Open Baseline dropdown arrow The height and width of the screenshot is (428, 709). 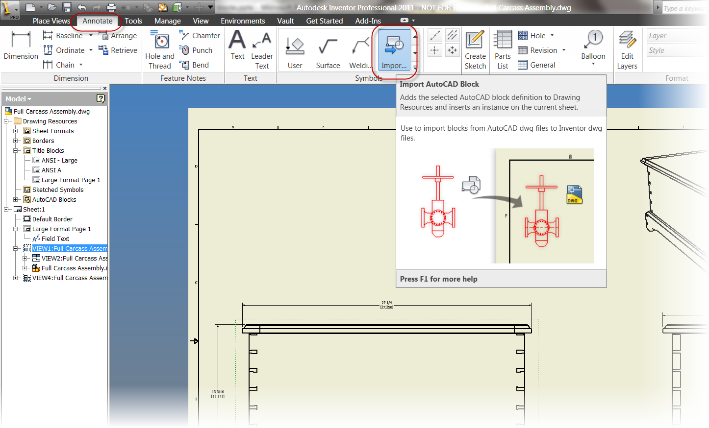[91, 35]
